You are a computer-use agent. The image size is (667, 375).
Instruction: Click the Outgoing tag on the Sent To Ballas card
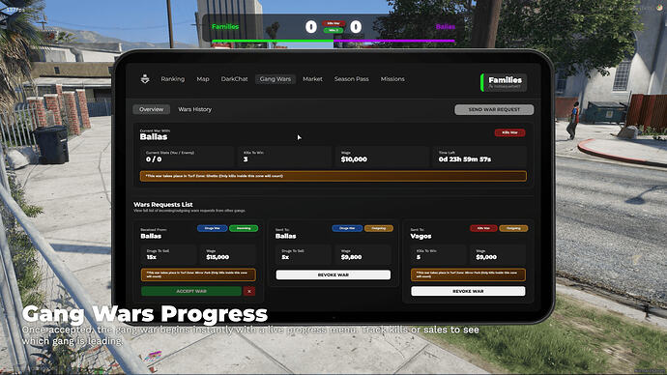coord(379,228)
